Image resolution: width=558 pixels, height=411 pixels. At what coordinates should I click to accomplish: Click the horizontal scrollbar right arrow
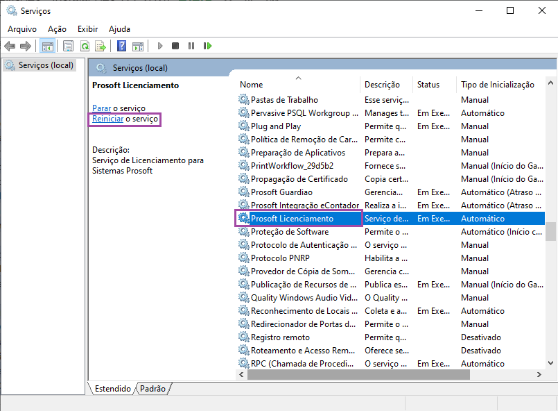coord(539,375)
